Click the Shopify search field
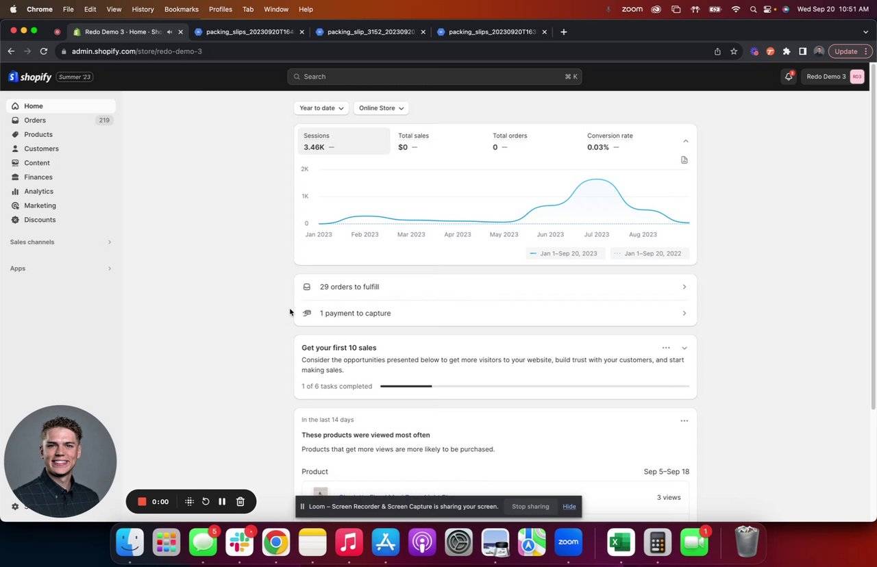This screenshot has height=567, width=877. point(434,77)
